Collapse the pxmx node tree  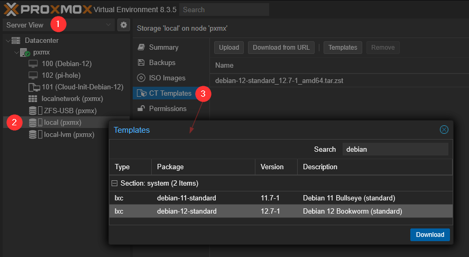pyautogui.click(x=15, y=53)
